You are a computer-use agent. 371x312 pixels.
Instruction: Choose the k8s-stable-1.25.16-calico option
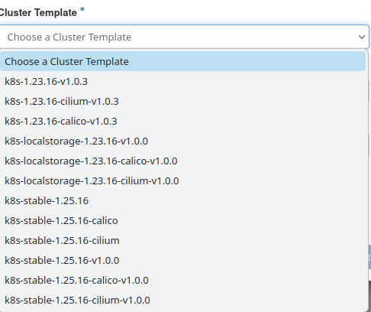[x=182, y=221]
